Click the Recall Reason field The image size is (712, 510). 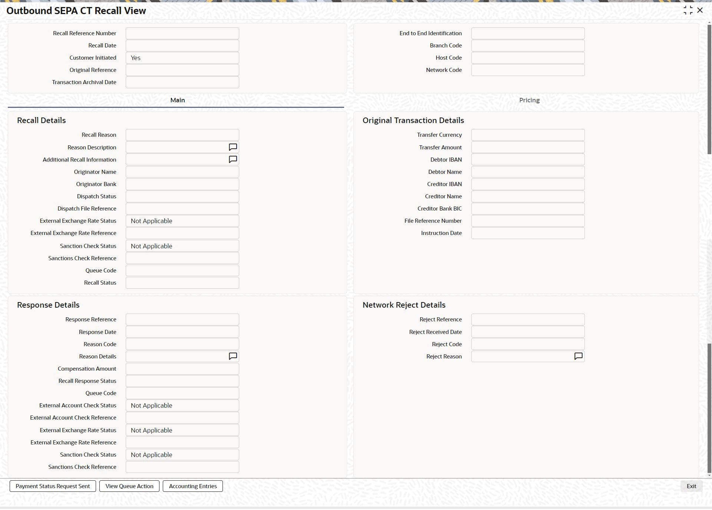point(182,135)
